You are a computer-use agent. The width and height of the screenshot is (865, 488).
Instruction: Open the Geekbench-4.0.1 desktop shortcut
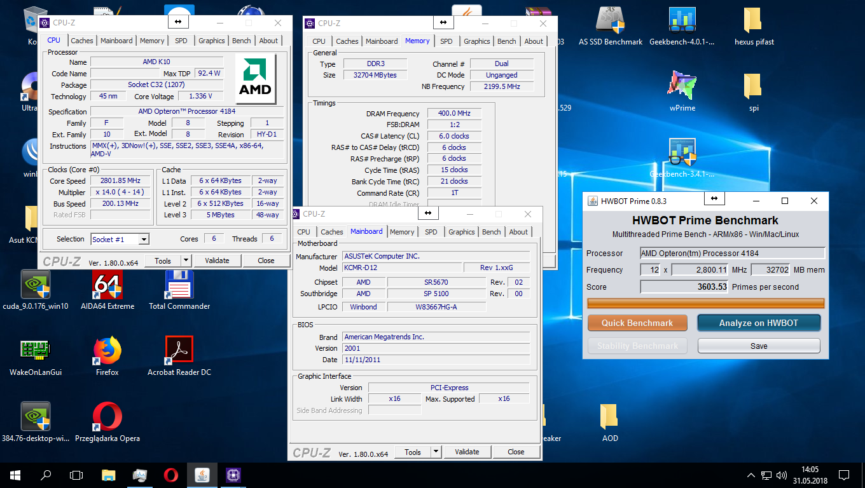click(x=682, y=25)
